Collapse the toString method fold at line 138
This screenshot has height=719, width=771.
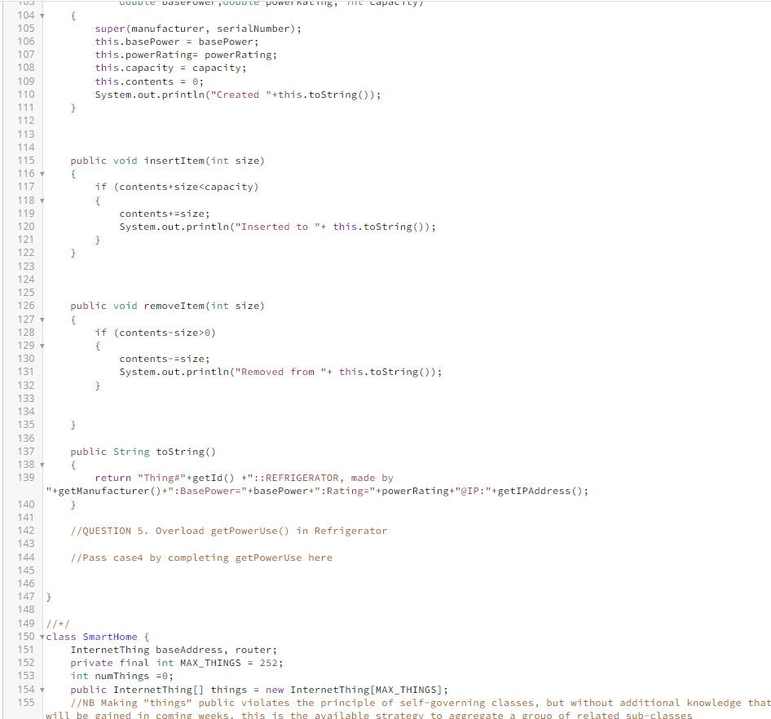click(x=42, y=464)
